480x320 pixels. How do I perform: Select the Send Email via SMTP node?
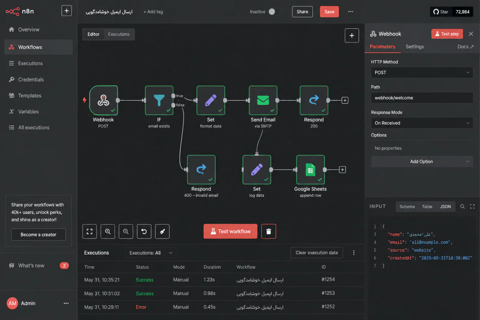point(263,100)
